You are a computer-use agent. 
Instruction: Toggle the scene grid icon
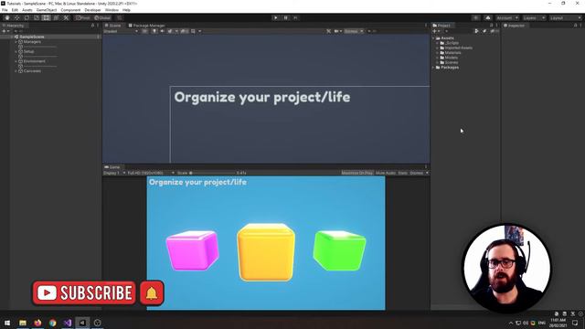coord(193,31)
